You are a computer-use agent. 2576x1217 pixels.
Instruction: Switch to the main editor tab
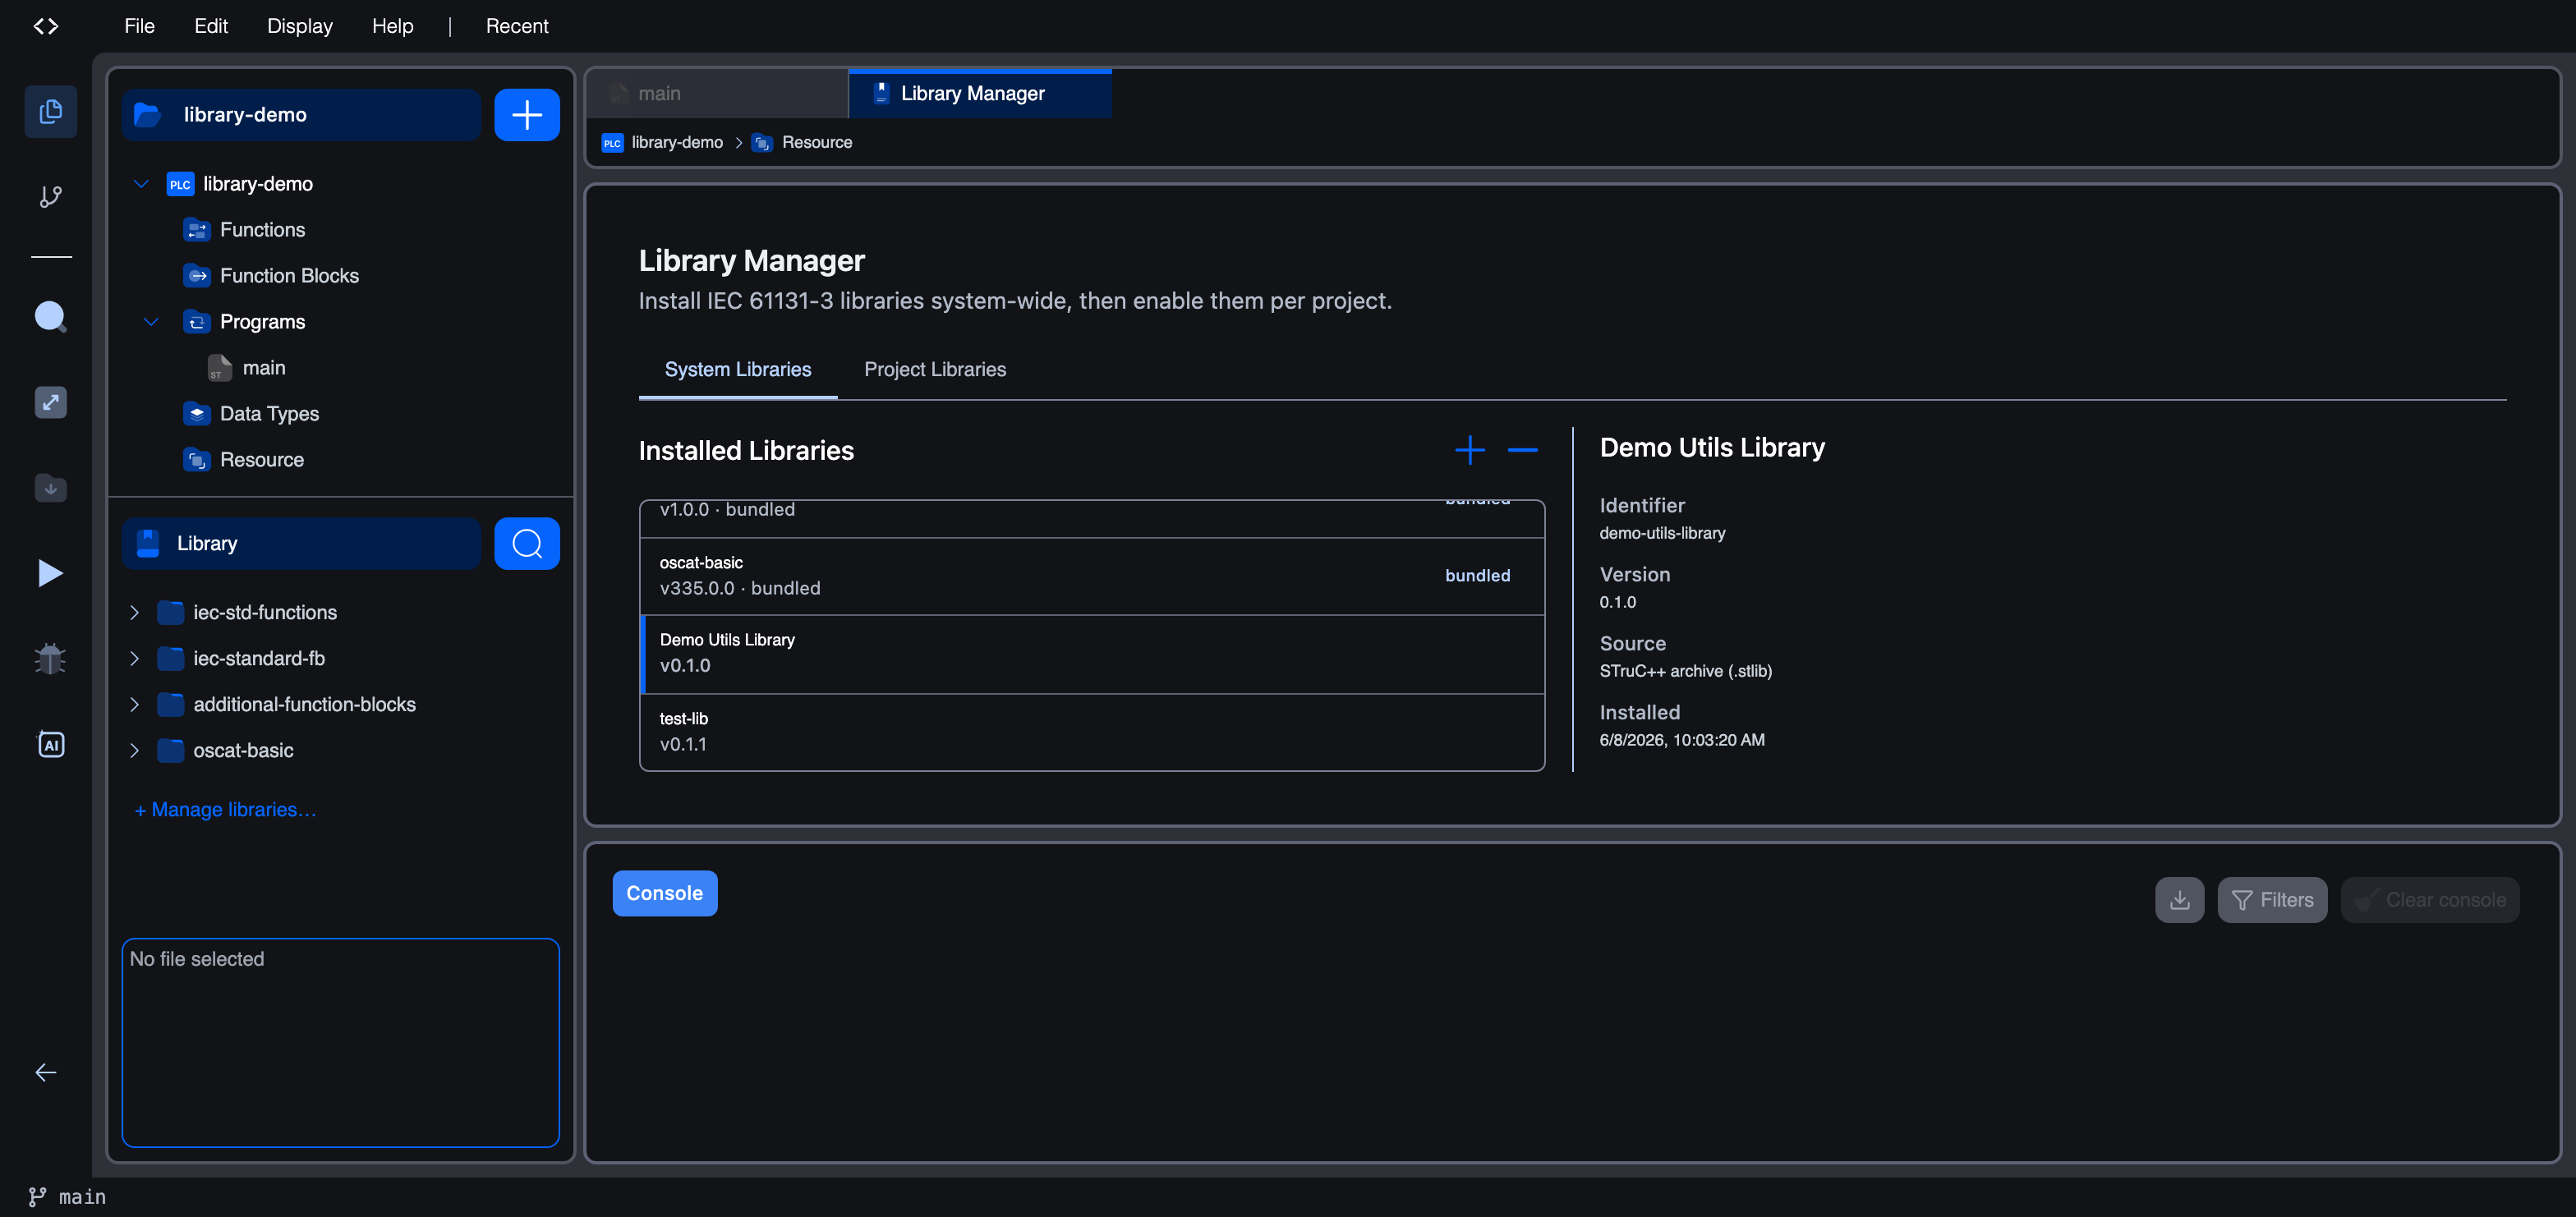[716, 93]
